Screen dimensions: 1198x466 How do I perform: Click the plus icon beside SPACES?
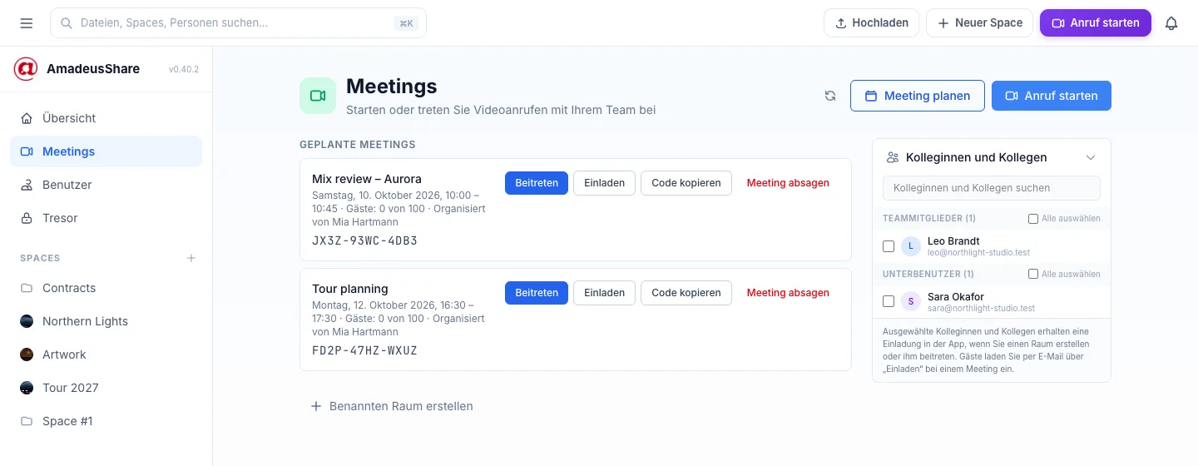pyautogui.click(x=191, y=258)
